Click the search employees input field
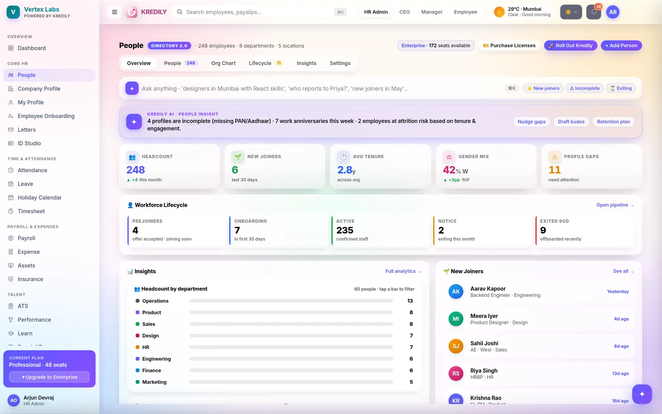The image size is (662, 414). coord(261,12)
